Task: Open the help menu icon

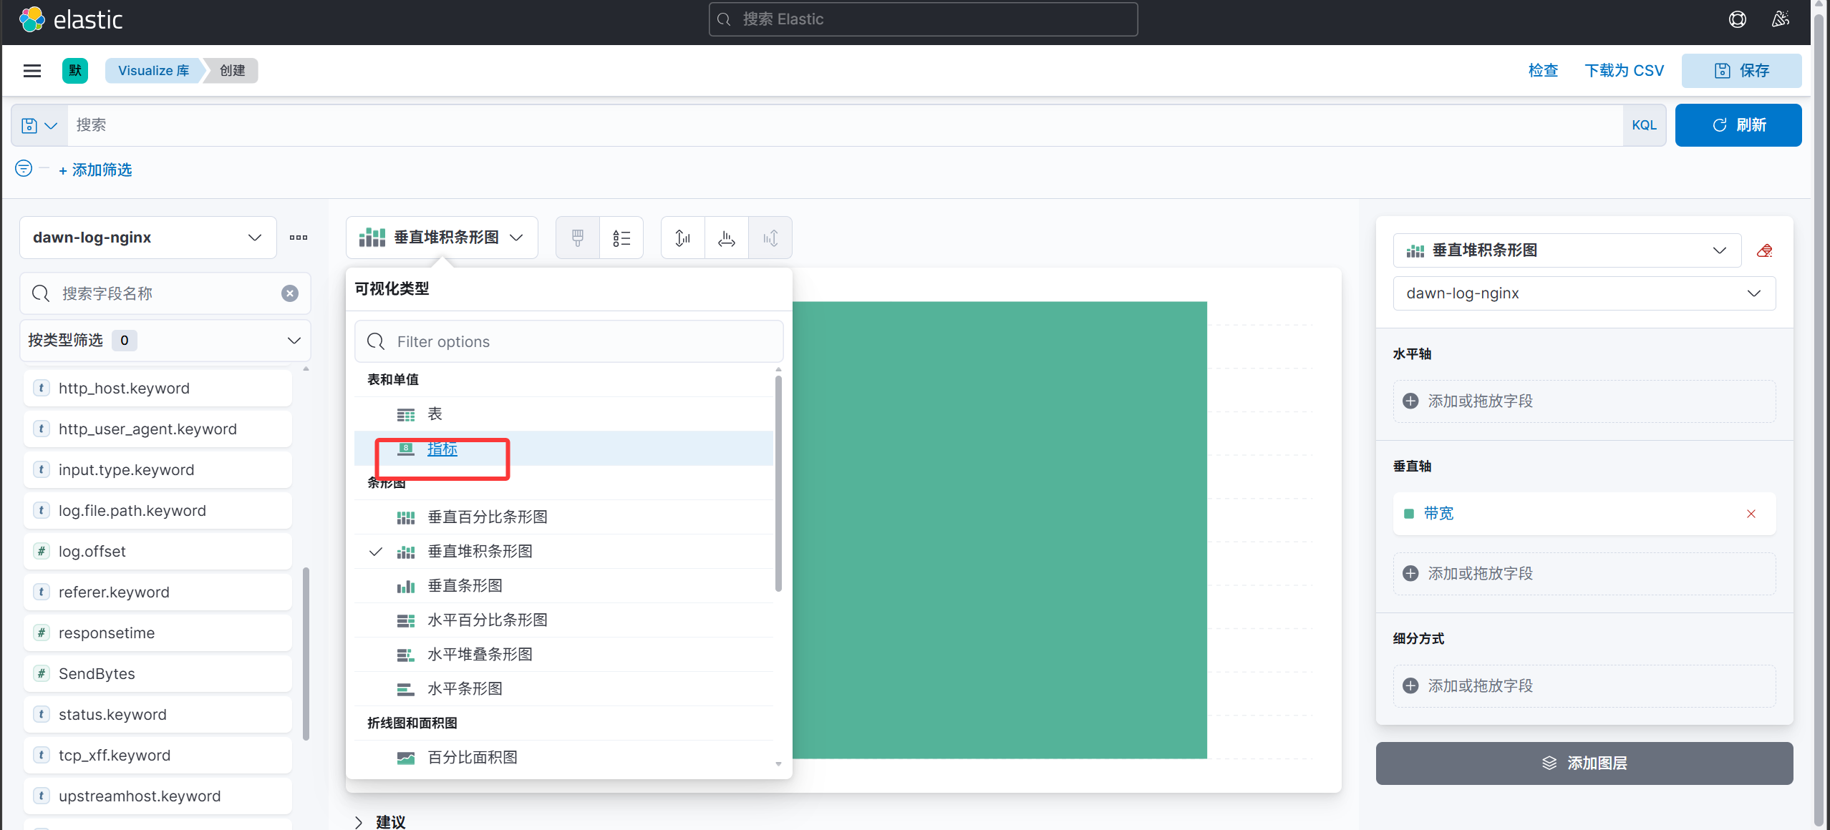Action: [1737, 19]
